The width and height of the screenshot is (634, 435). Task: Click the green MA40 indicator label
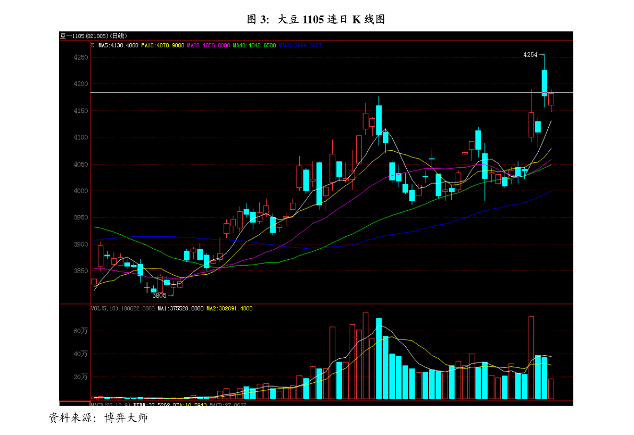[254, 46]
